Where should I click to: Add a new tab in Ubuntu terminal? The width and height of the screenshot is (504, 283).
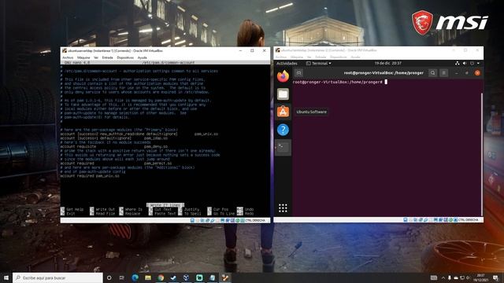pyautogui.click(x=298, y=73)
